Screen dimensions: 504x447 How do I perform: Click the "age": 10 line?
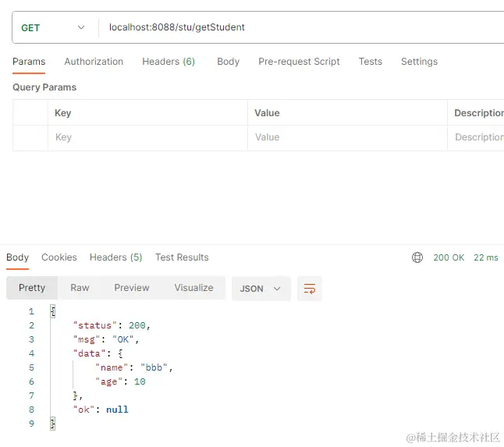pyautogui.click(x=120, y=381)
